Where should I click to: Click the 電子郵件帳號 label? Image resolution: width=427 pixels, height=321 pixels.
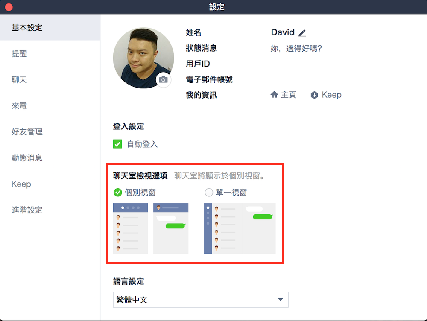pyautogui.click(x=209, y=79)
